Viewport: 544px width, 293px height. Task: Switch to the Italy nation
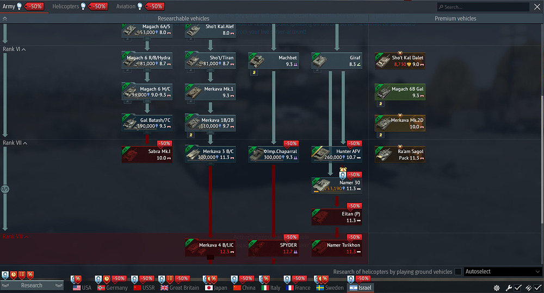(270, 288)
